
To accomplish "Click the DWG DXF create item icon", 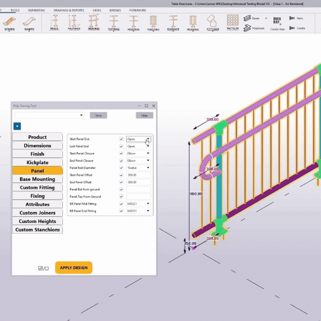I will [277, 22].
